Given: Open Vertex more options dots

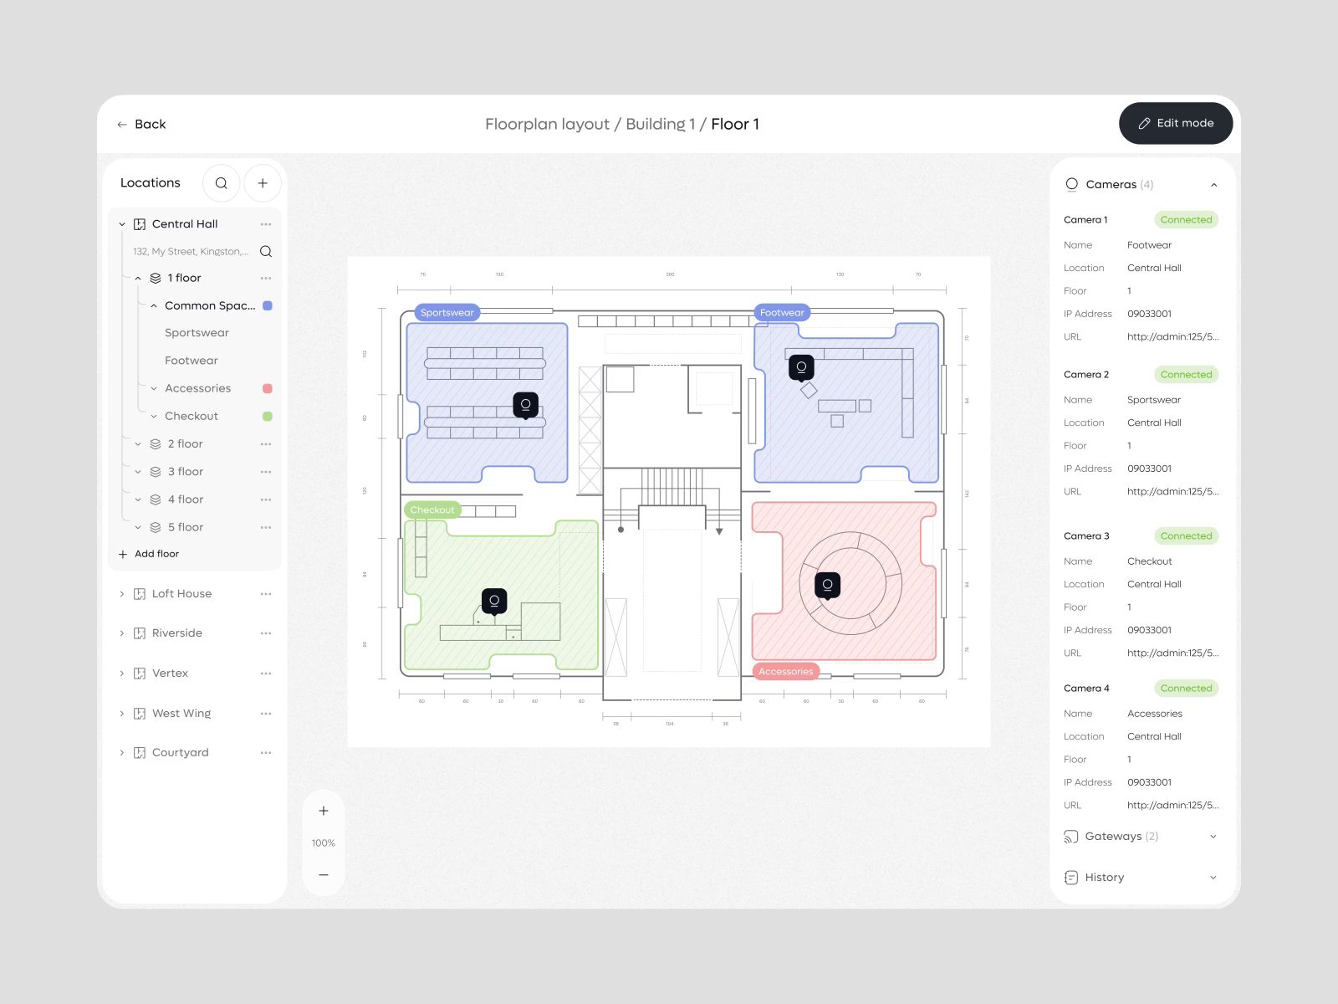Looking at the screenshot, I should (266, 674).
